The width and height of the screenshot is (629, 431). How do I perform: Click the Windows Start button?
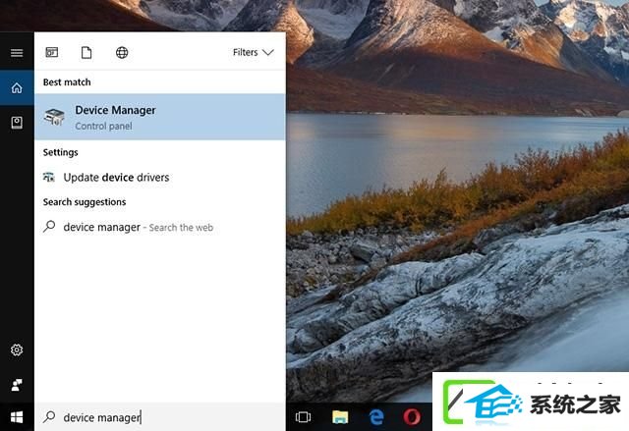click(x=17, y=417)
